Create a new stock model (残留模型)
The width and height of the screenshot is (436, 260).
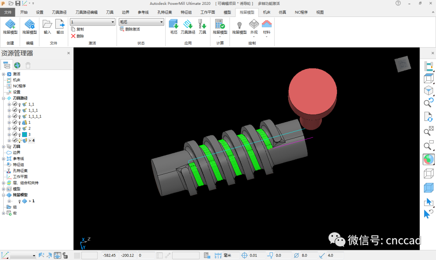10,27
